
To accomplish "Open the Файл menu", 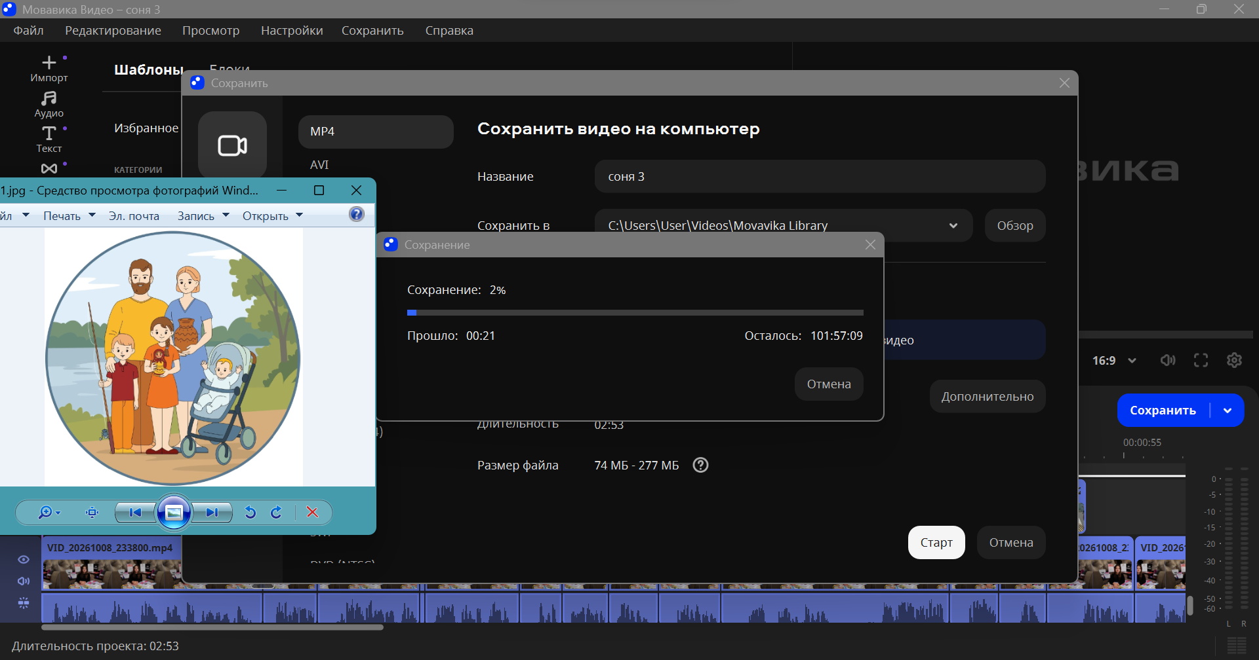I will tap(28, 31).
